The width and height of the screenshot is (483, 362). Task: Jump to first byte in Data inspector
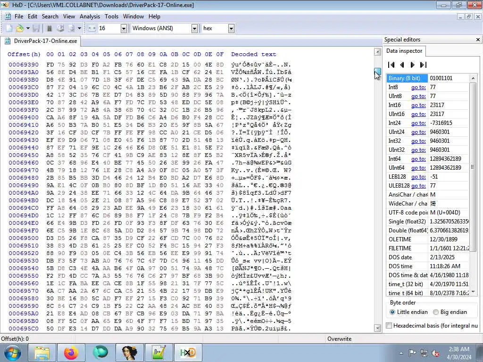(x=391, y=65)
